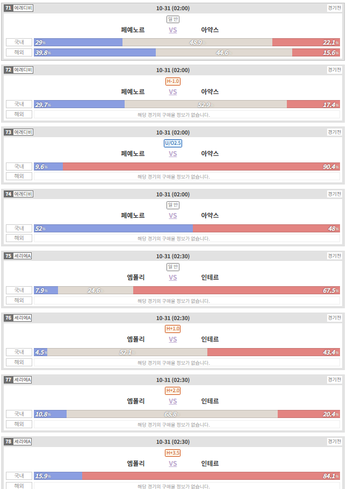
Task: Click the 에레디비 league tag in match 72
Action: click(23, 70)
